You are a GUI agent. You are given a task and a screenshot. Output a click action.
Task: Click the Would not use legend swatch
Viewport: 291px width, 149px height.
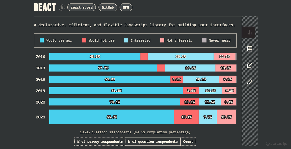point(84,40)
